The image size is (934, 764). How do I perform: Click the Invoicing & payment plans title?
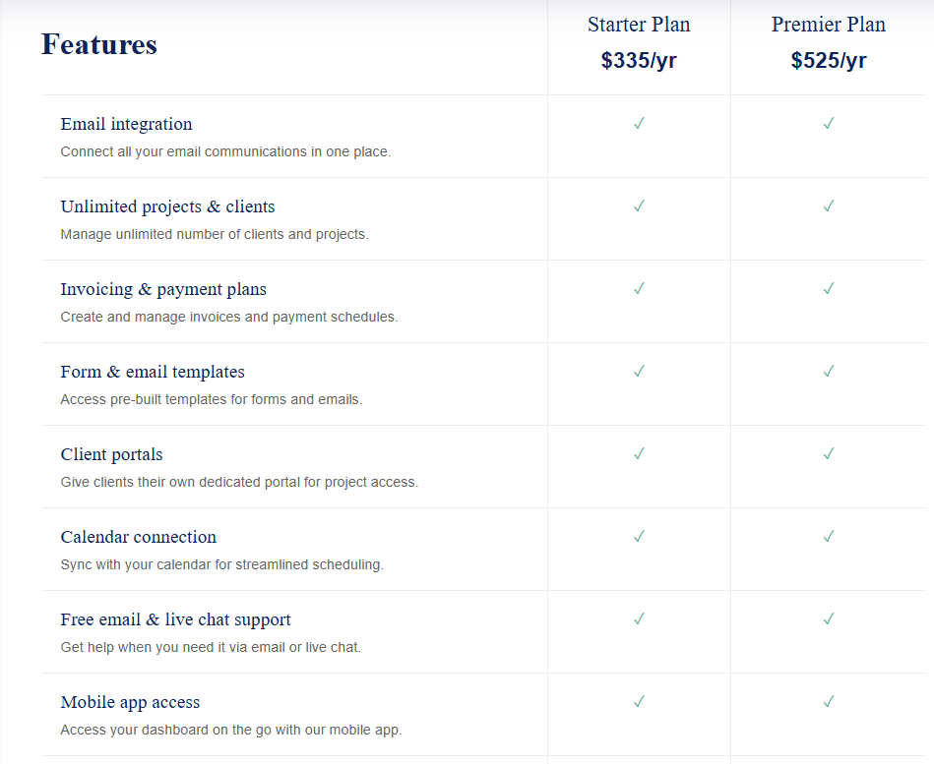pyautogui.click(x=163, y=289)
